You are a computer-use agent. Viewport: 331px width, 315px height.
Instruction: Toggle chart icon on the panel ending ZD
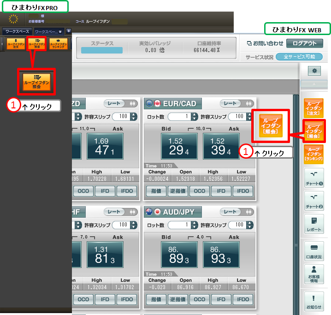132,103
